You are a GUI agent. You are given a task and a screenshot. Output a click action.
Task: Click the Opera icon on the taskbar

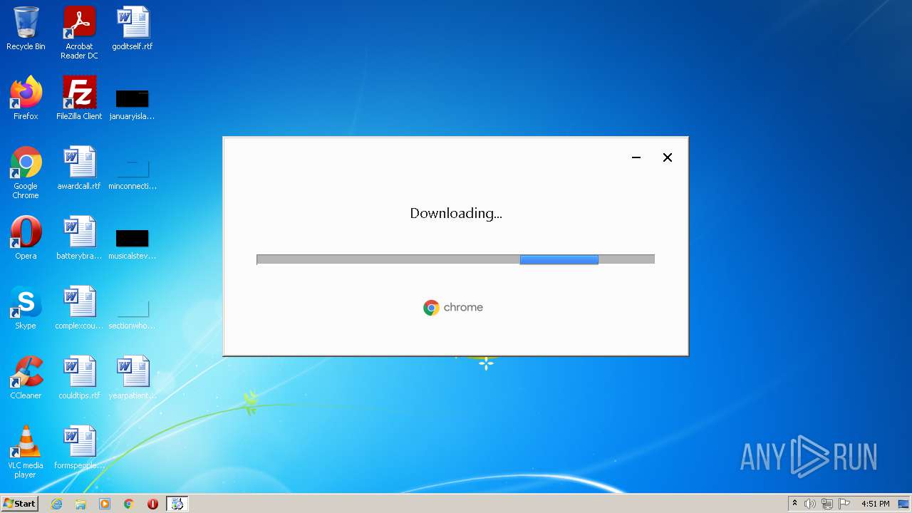(x=152, y=504)
